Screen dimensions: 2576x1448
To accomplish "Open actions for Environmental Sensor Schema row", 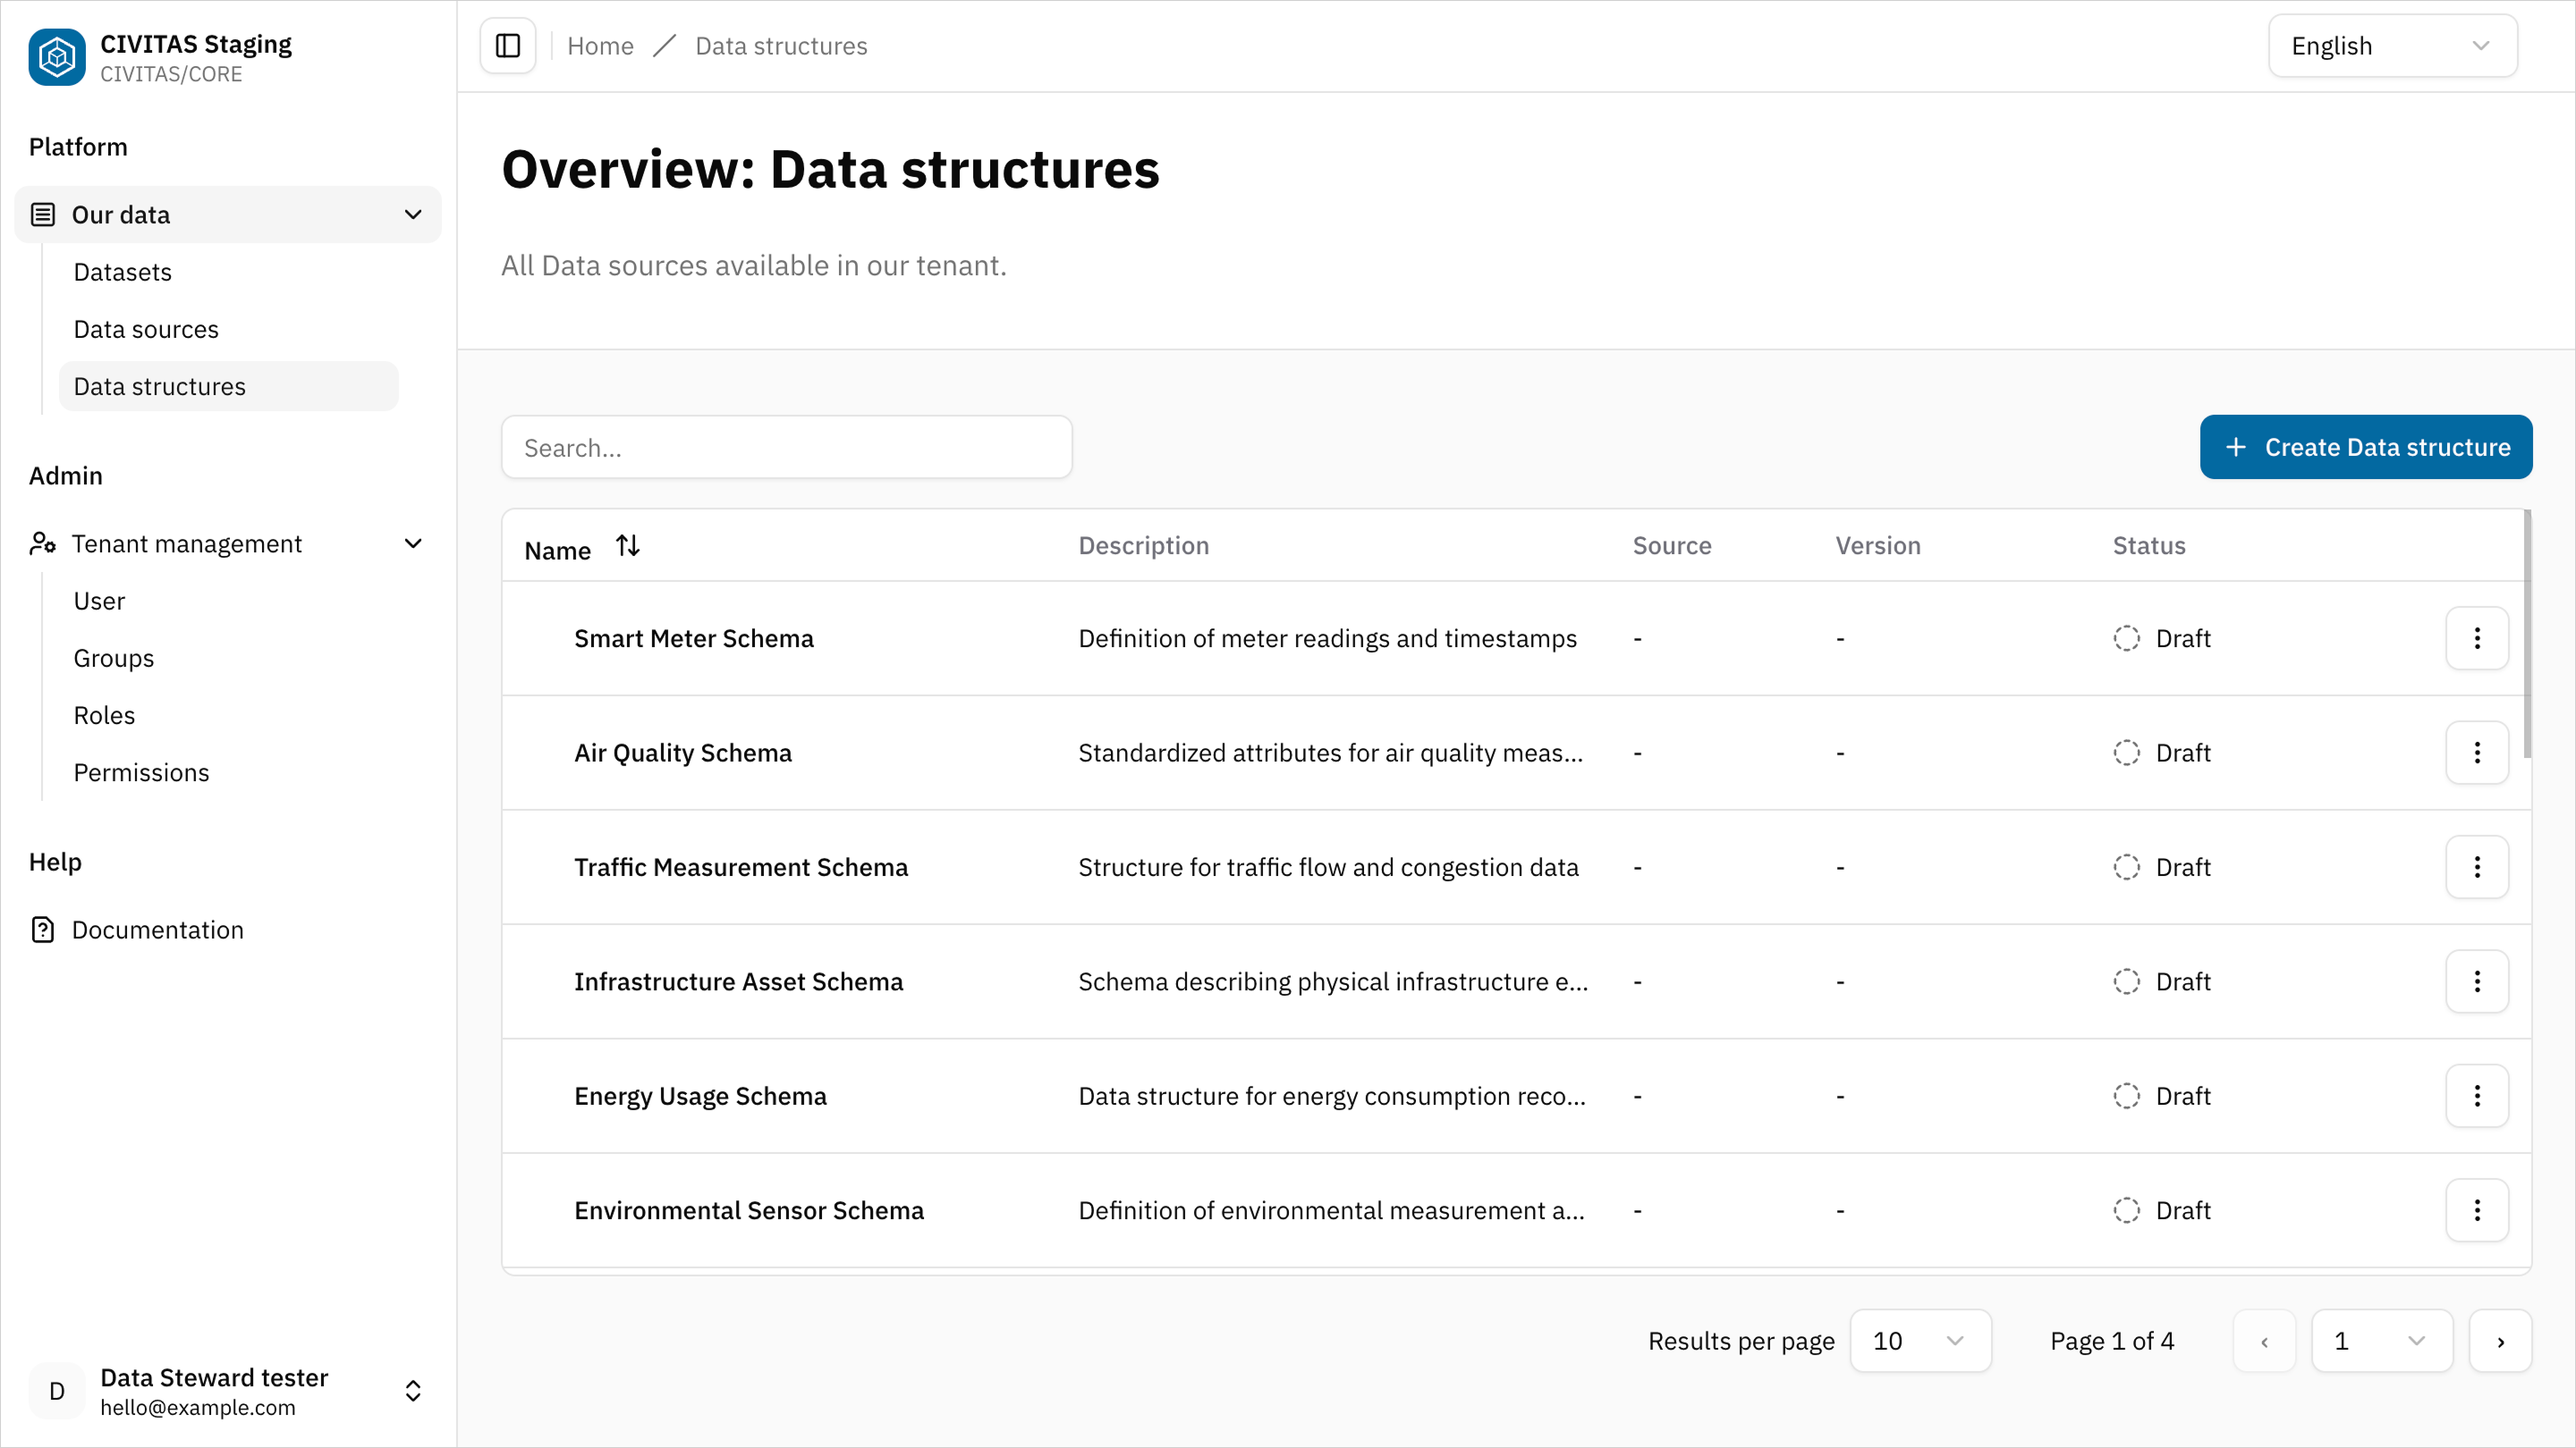I will [x=2477, y=1210].
